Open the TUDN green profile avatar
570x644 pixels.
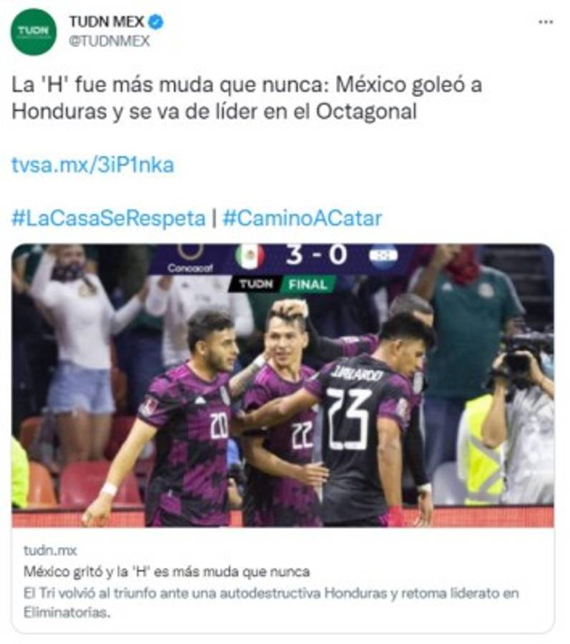click(x=33, y=31)
